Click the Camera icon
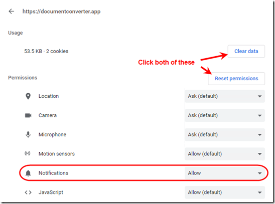275x204 pixels. 28,115
